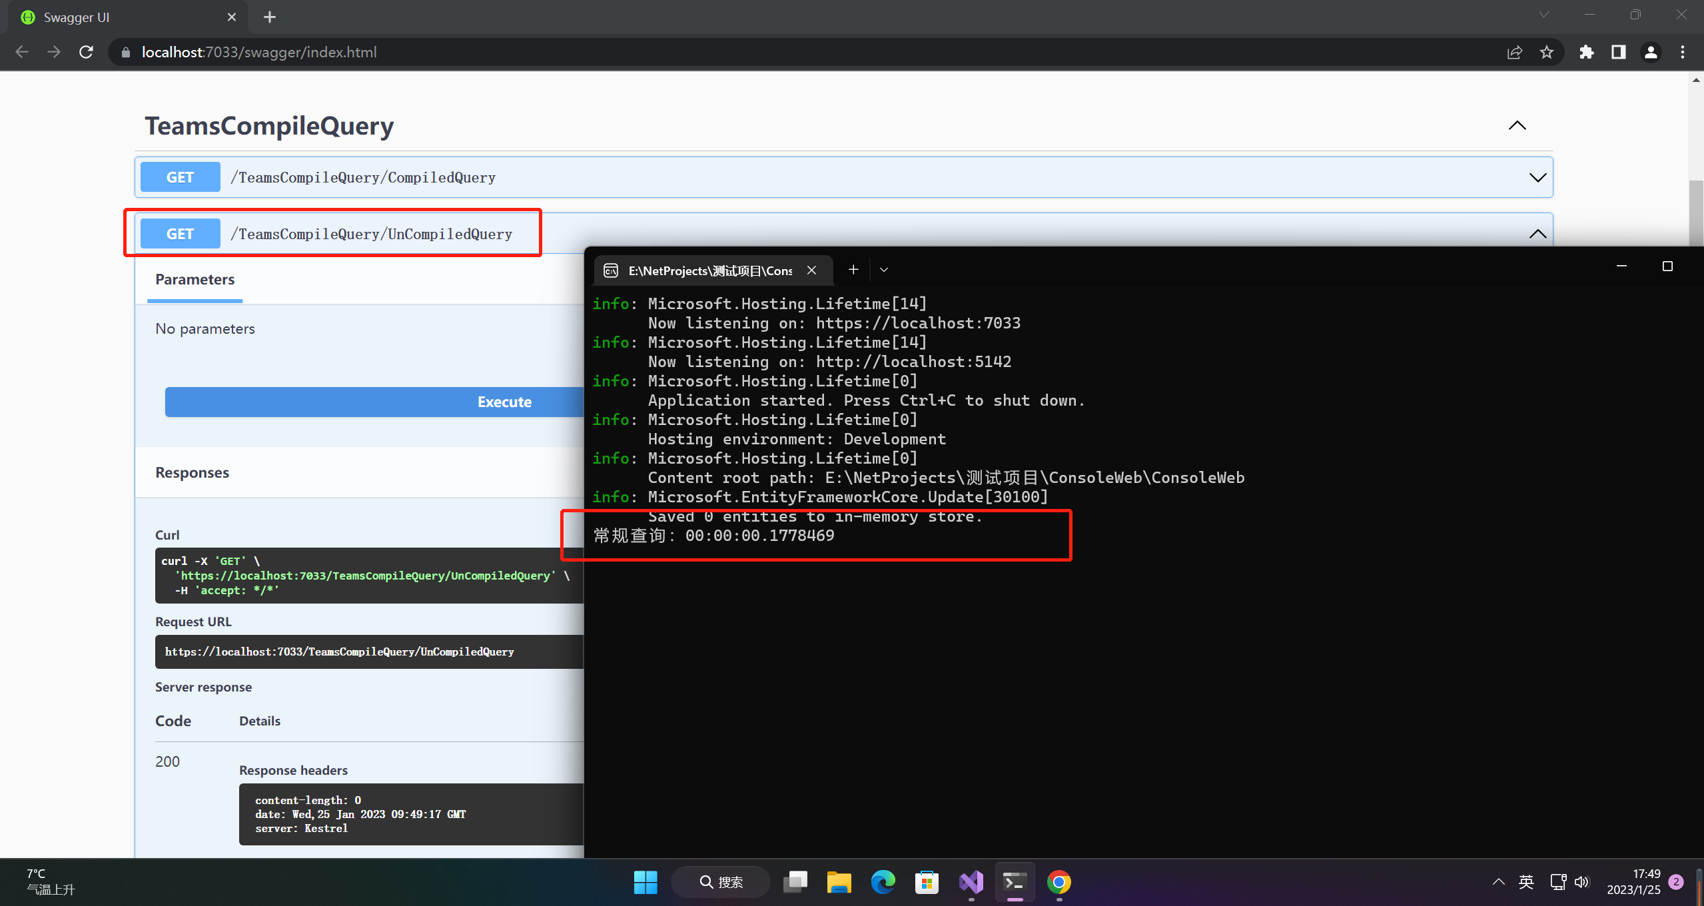Click the Windows Start button
Screen dimensions: 1704x906
pyautogui.click(x=645, y=882)
